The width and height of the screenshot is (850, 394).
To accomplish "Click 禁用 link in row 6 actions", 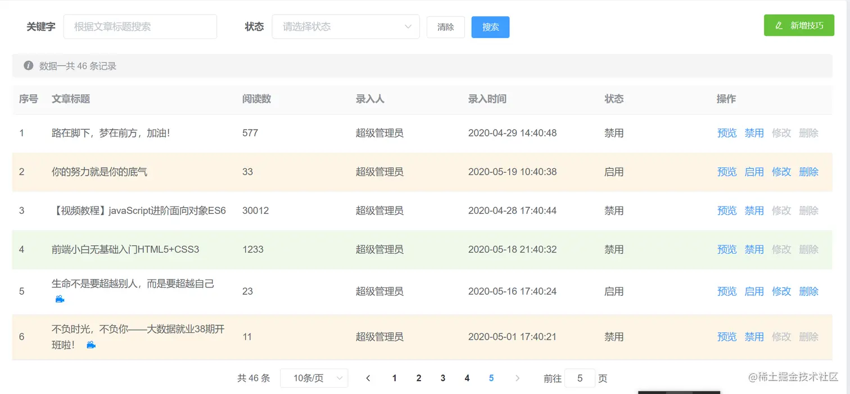I will click(754, 337).
